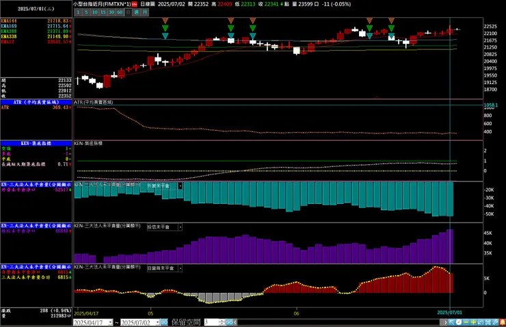Open the red alert bell icon

click(503, 322)
